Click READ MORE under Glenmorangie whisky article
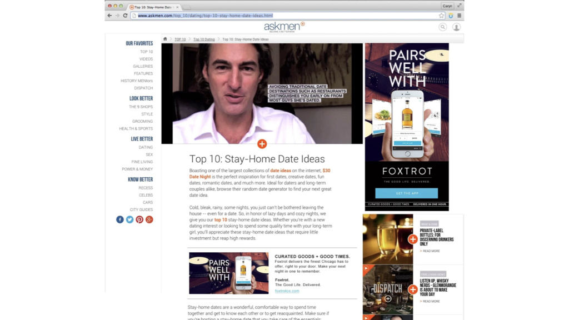This screenshot has height=320, width=569. [431, 301]
